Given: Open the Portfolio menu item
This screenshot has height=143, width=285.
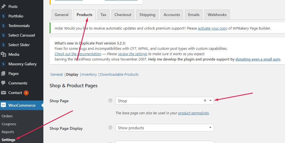Looking at the screenshot, I should point(16,16).
